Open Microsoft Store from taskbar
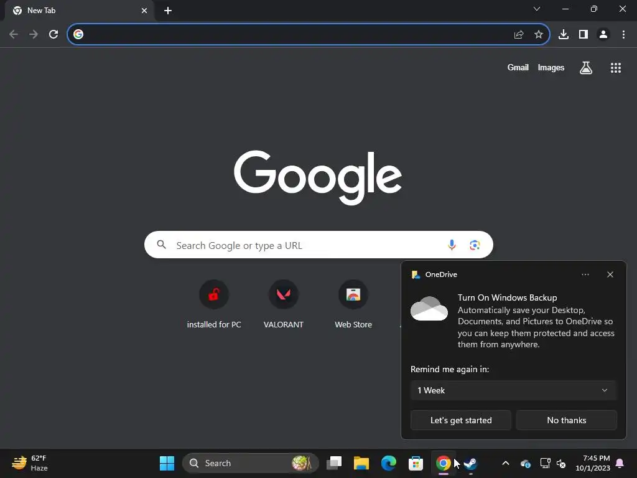 [x=416, y=463]
